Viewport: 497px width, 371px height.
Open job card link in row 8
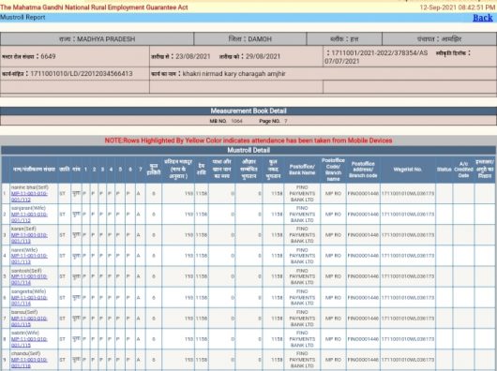pos(29,342)
